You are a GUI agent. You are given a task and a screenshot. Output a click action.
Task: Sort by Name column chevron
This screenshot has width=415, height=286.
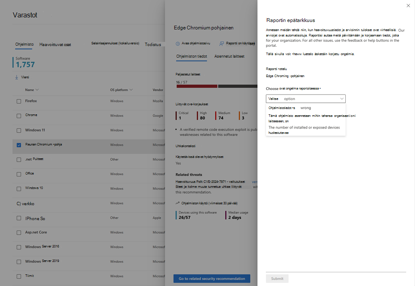(x=37, y=90)
